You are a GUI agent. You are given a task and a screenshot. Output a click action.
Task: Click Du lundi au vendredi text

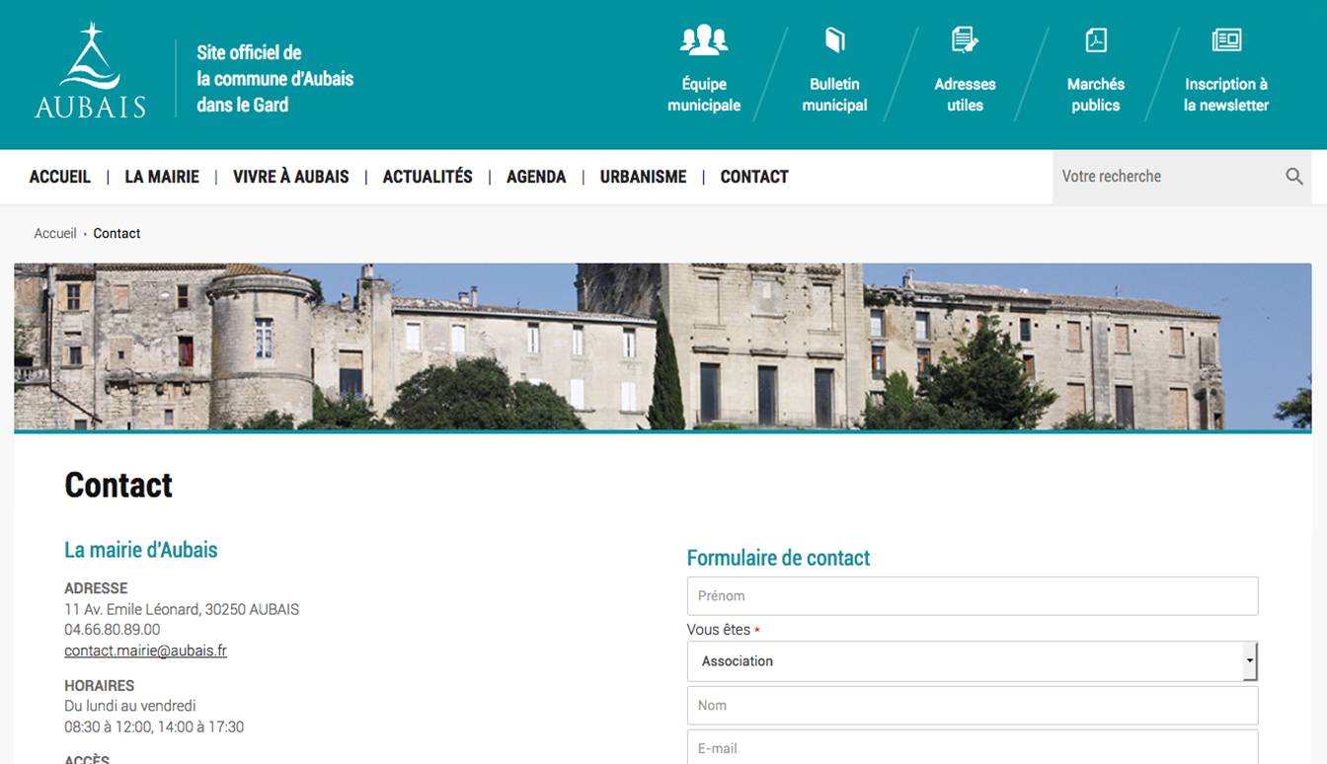pyautogui.click(x=130, y=706)
